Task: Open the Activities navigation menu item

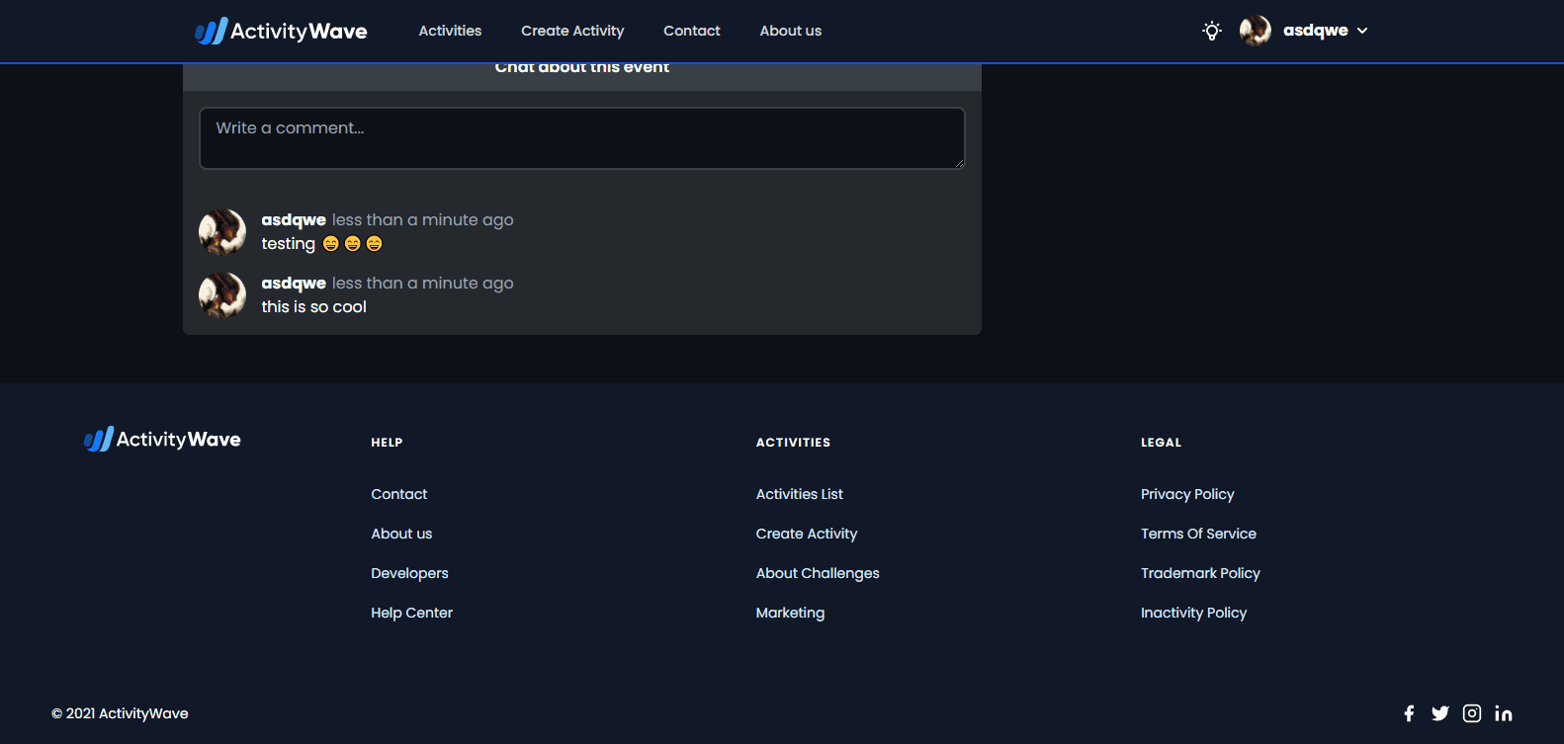Action: click(x=450, y=31)
